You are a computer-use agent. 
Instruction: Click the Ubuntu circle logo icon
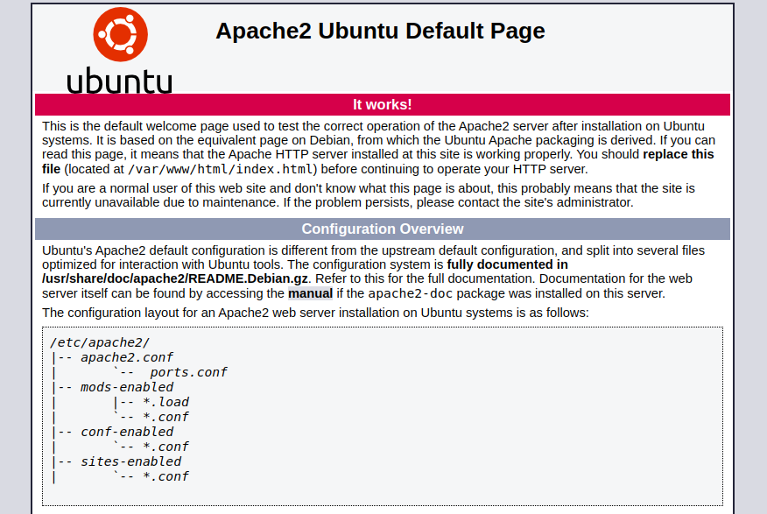point(120,34)
